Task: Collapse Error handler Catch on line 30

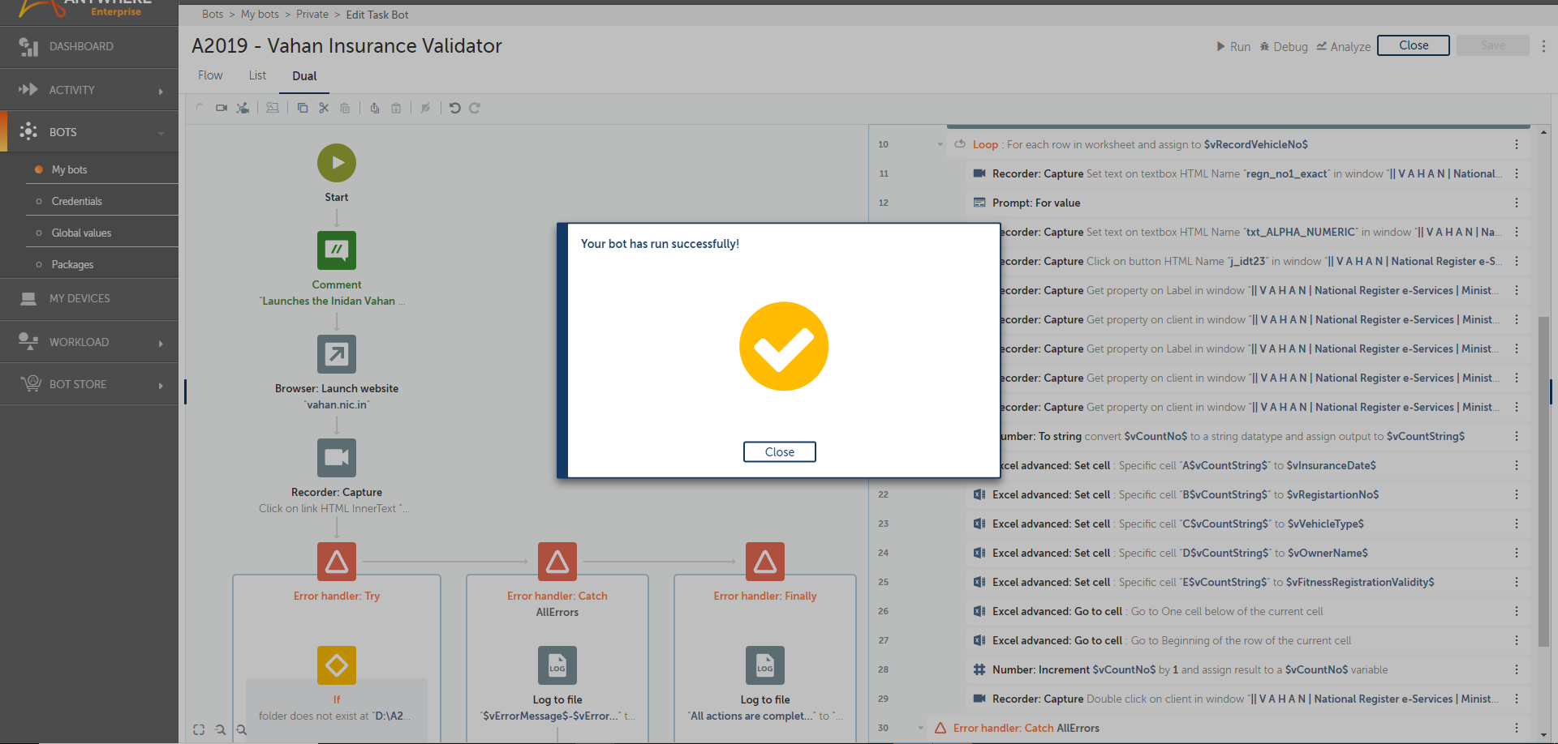Action: (921, 728)
